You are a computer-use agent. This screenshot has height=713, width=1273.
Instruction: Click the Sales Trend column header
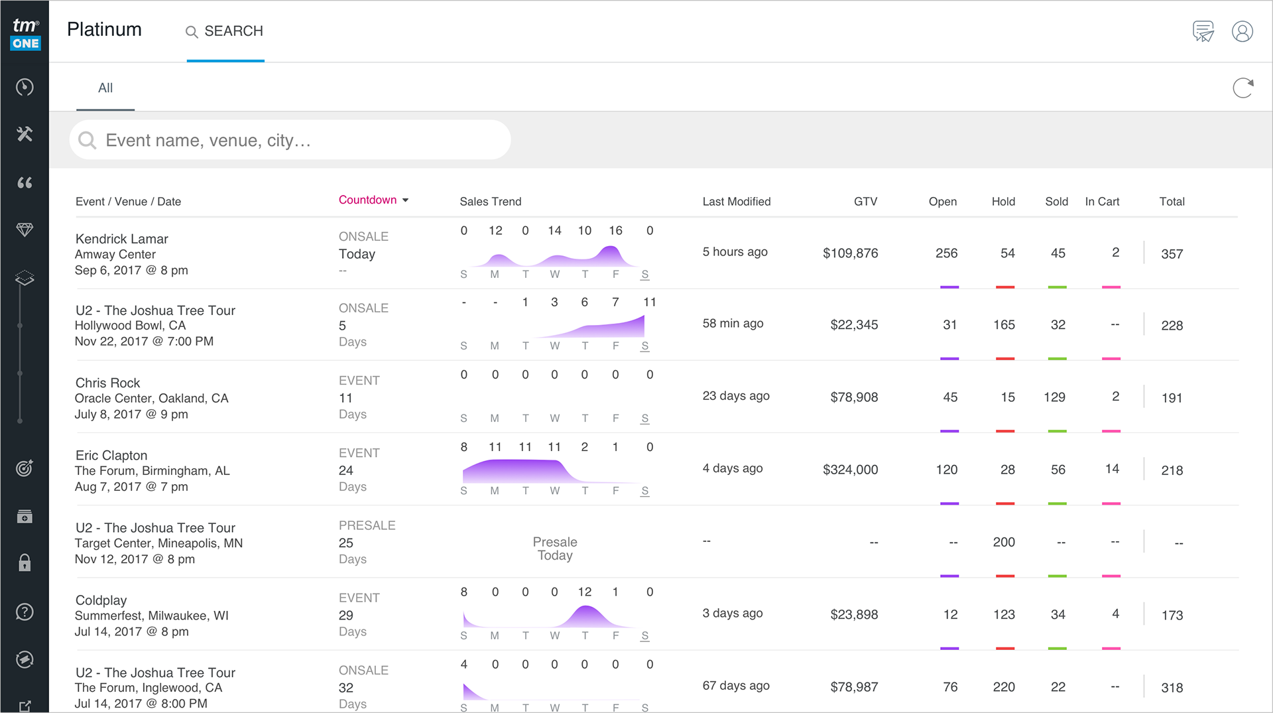(491, 202)
